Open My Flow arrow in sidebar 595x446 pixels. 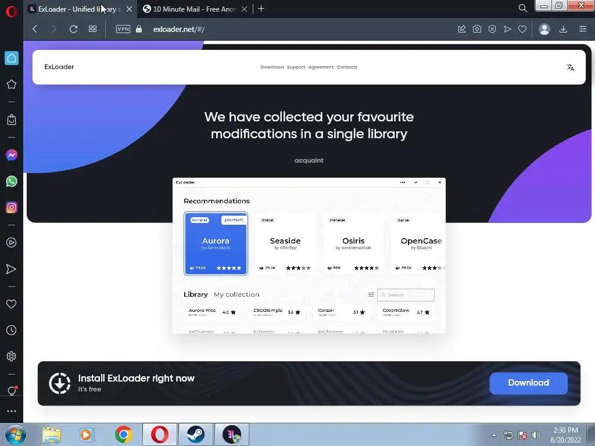[12, 269]
